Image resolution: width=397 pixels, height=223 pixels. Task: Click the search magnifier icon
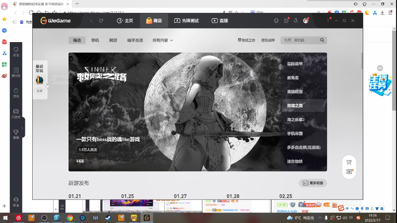322,40
